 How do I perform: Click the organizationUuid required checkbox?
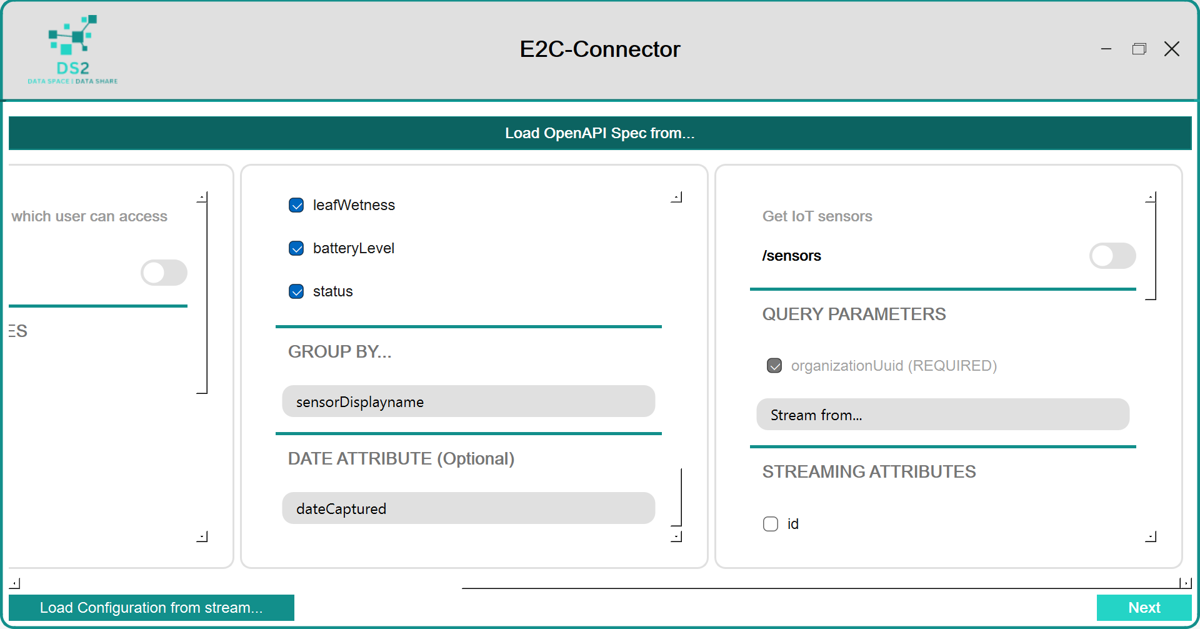point(774,366)
